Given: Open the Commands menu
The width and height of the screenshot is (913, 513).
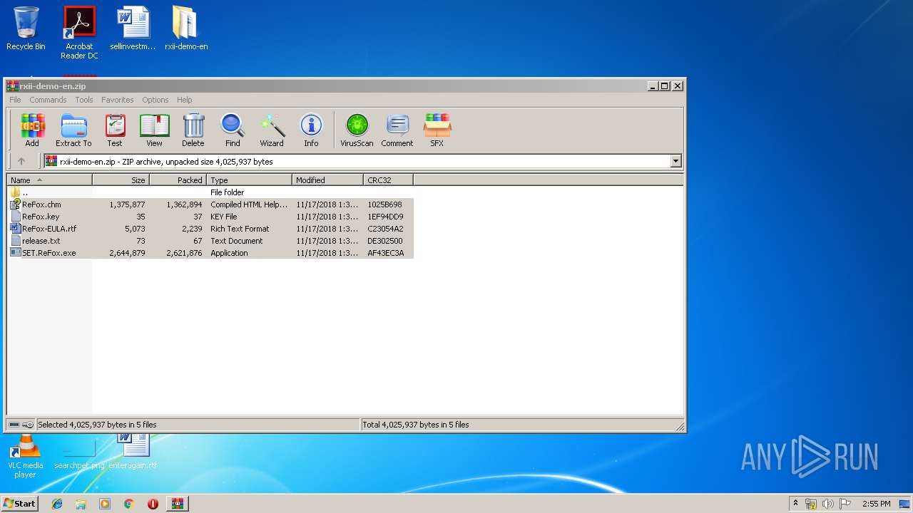Looking at the screenshot, I should pyautogui.click(x=48, y=100).
